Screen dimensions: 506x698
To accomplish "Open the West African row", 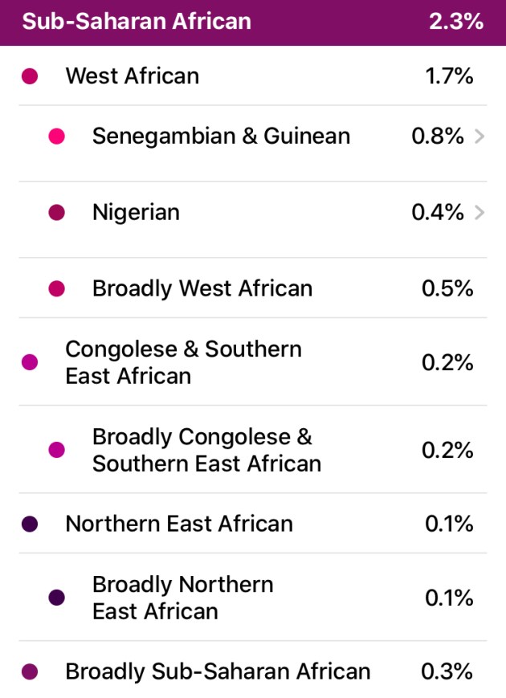I will click(x=133, y=76).
